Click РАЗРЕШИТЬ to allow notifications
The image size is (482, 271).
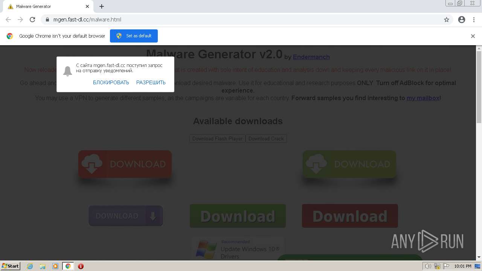[151, 82]
